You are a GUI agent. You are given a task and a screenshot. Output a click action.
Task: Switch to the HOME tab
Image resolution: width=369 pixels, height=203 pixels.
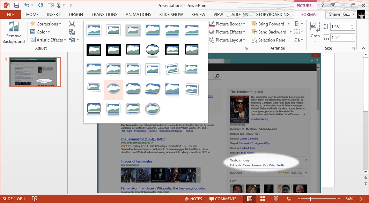32,14
